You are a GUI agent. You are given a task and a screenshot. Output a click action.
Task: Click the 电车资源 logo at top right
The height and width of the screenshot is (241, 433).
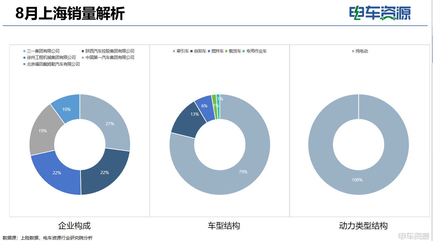[380, 13]
